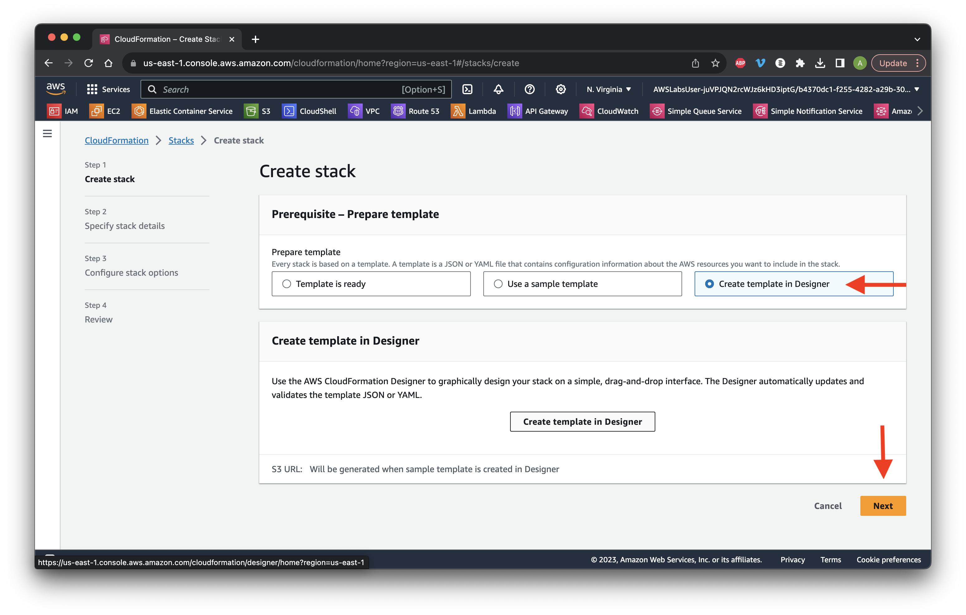Open the Chrome profile avatar
This screenshot has height=615, width=966.
click(860, 63)
